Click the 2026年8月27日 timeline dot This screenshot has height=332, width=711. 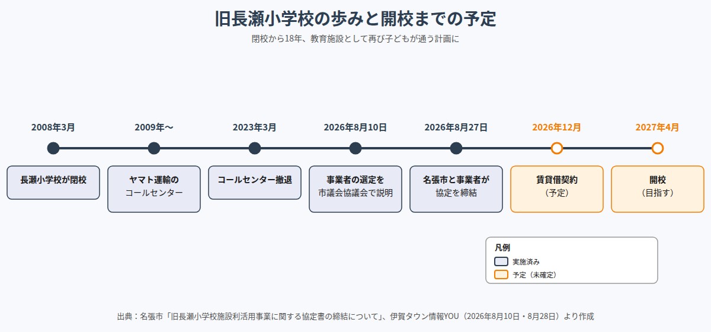tap(456, 148)
